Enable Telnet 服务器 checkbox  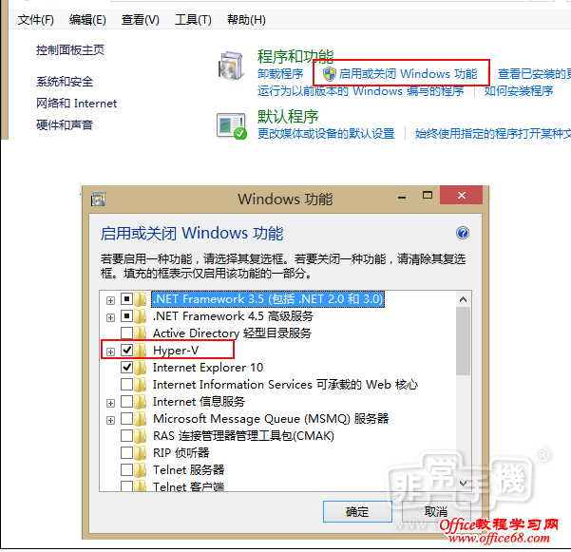pos(126,469)
